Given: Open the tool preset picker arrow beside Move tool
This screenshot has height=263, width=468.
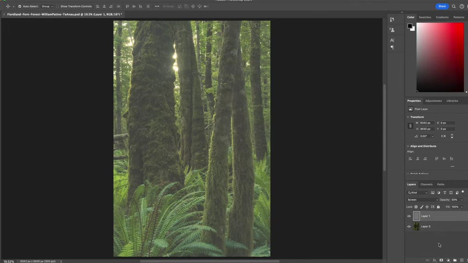Looking at the screenshot, I should pyautogui.click(x=13, y=7).
